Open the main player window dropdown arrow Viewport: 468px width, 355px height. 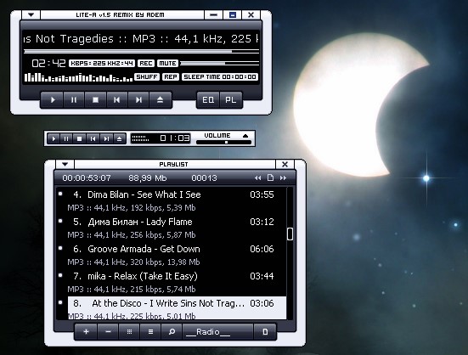31,14
